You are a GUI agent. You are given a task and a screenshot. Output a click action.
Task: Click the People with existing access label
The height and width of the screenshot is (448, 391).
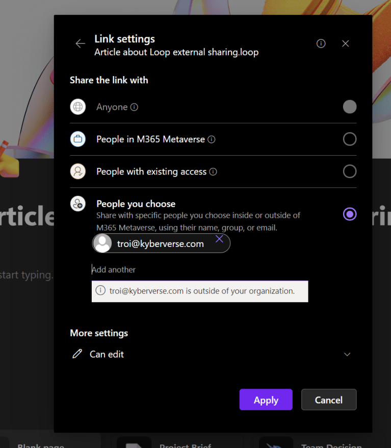point(151,172)
